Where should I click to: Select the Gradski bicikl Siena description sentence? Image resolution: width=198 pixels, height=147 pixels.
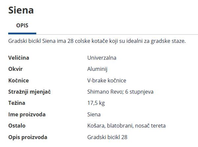tap(97, 42)
